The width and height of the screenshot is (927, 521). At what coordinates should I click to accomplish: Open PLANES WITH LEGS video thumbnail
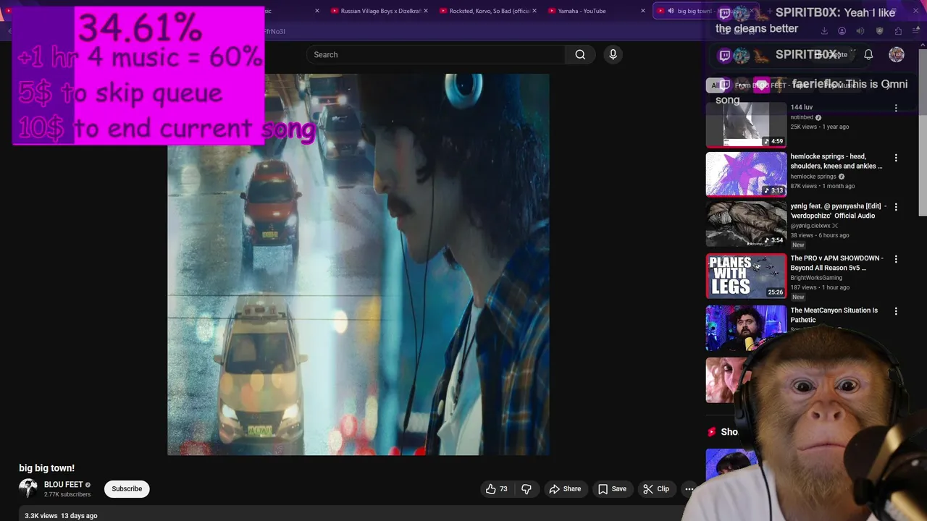746,276
